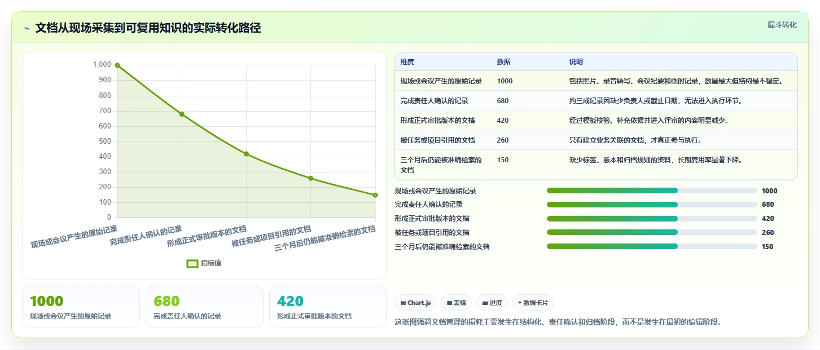
Task: Click progress value 420 beside the bar
Action: pos(768,219)
